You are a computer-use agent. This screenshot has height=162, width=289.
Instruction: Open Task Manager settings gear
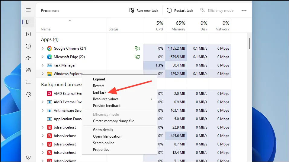(x=28, y=157)
